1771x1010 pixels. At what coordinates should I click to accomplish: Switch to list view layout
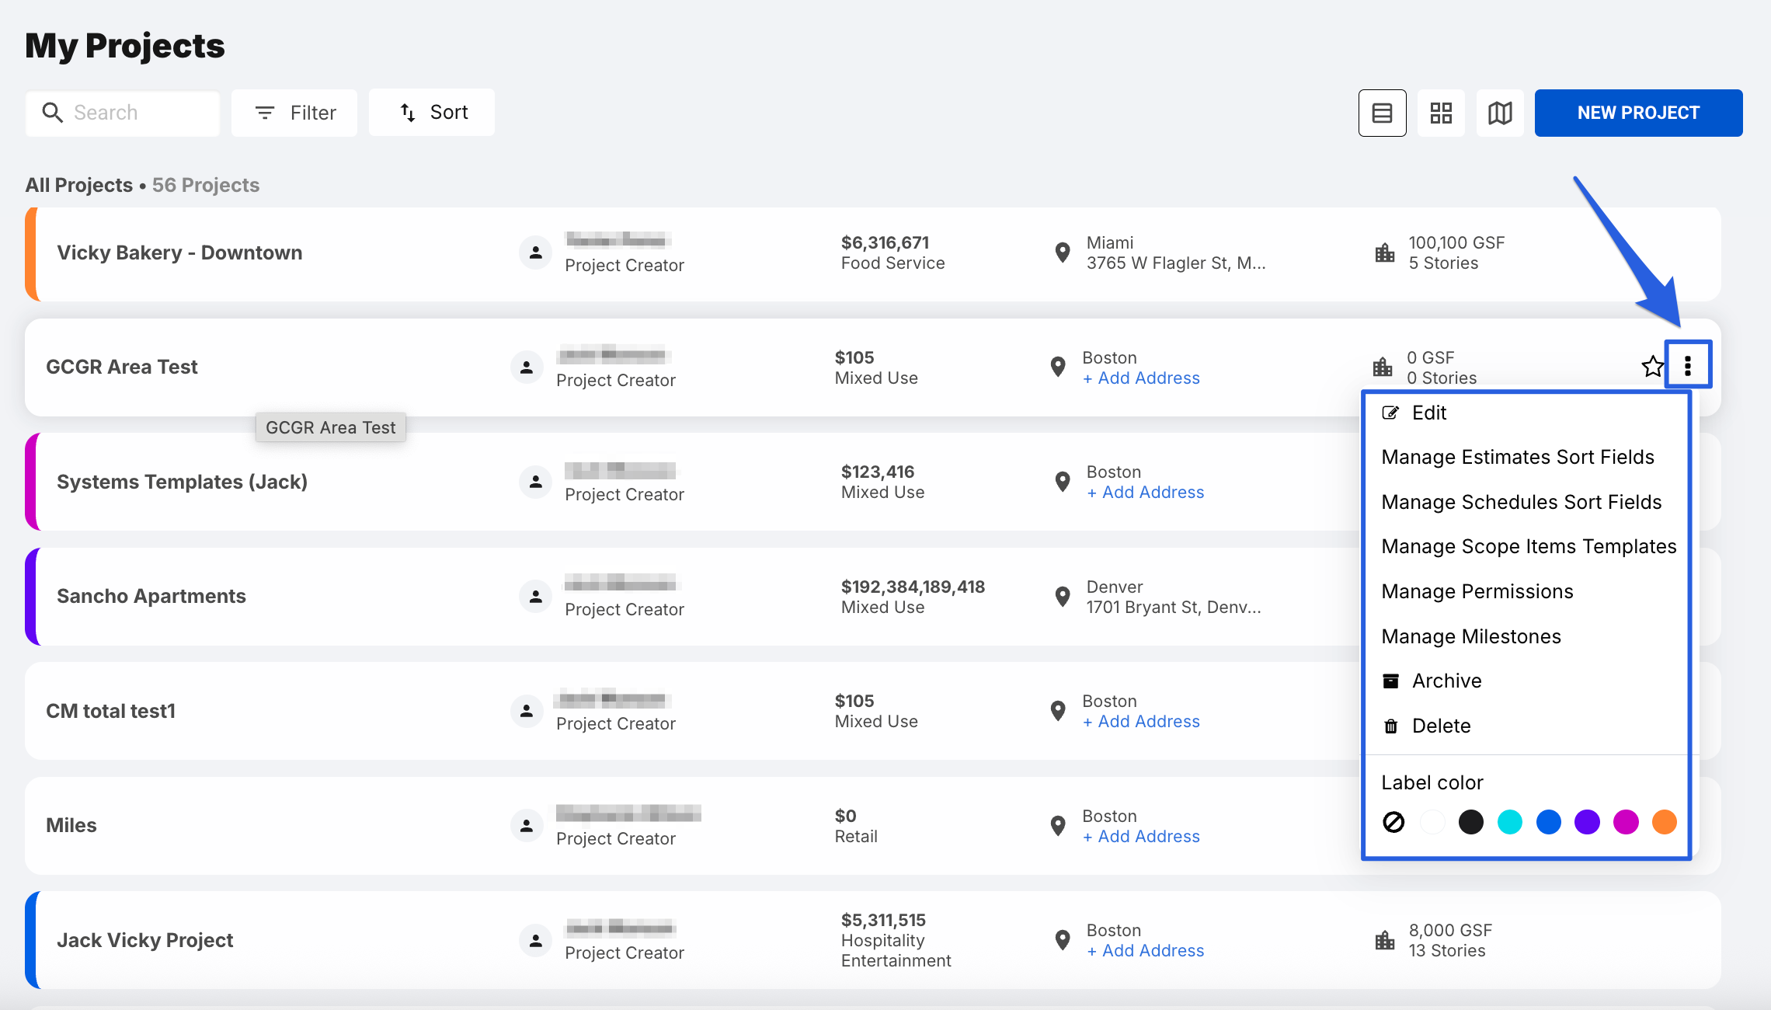[x=1382, y=113]
